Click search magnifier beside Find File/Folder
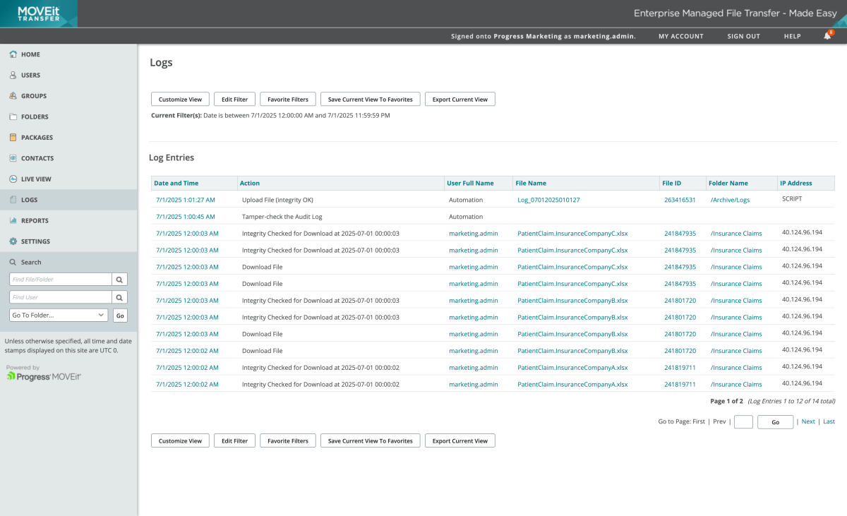The height and width of the screenshot is (516, 847). pyautogui.click(x=120, y=280)
